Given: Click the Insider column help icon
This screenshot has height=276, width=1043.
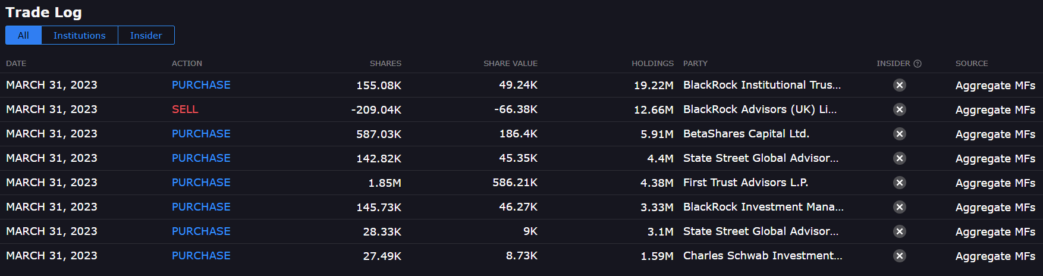Looking at the screenshot, I should click(x=918, y=64).
